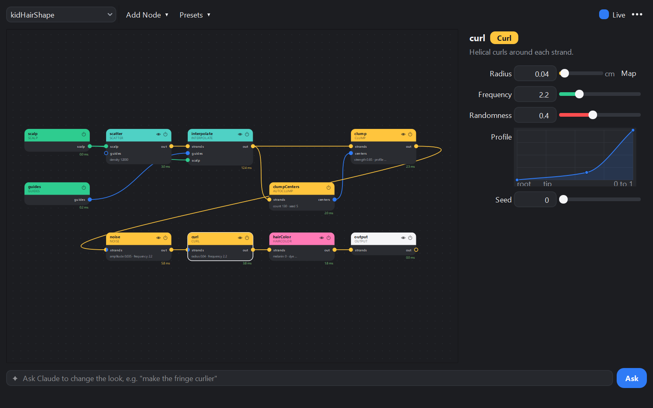Click the out port of output node
653x408 pixels.
click(x=416, y=250)
